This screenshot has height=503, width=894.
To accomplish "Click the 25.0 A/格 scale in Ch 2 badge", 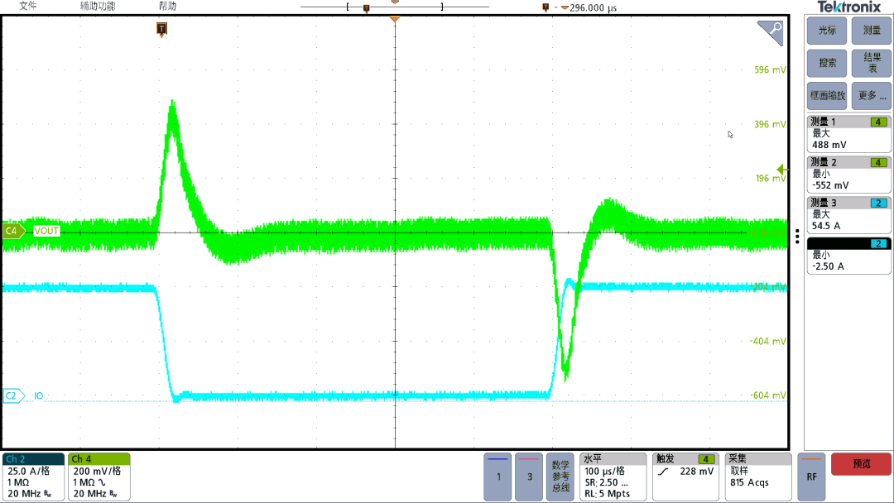I will [x=28, y=471].
